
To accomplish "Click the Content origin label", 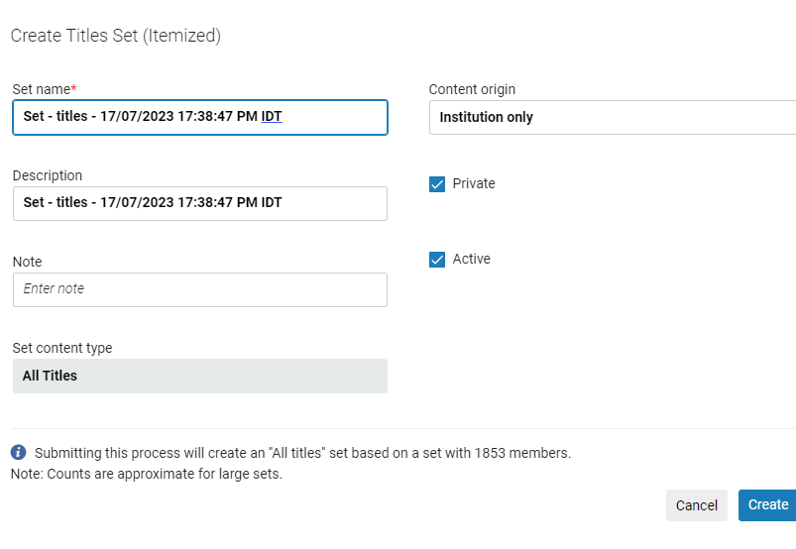I will point(472,89).
